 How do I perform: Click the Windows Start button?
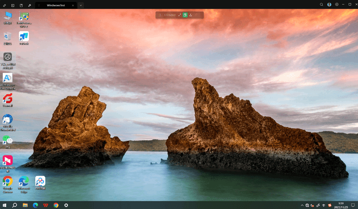pyautogui.click(x=4, y=205)
